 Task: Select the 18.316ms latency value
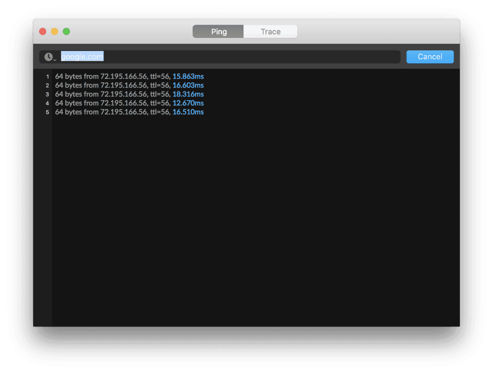(x=190, y=94)
